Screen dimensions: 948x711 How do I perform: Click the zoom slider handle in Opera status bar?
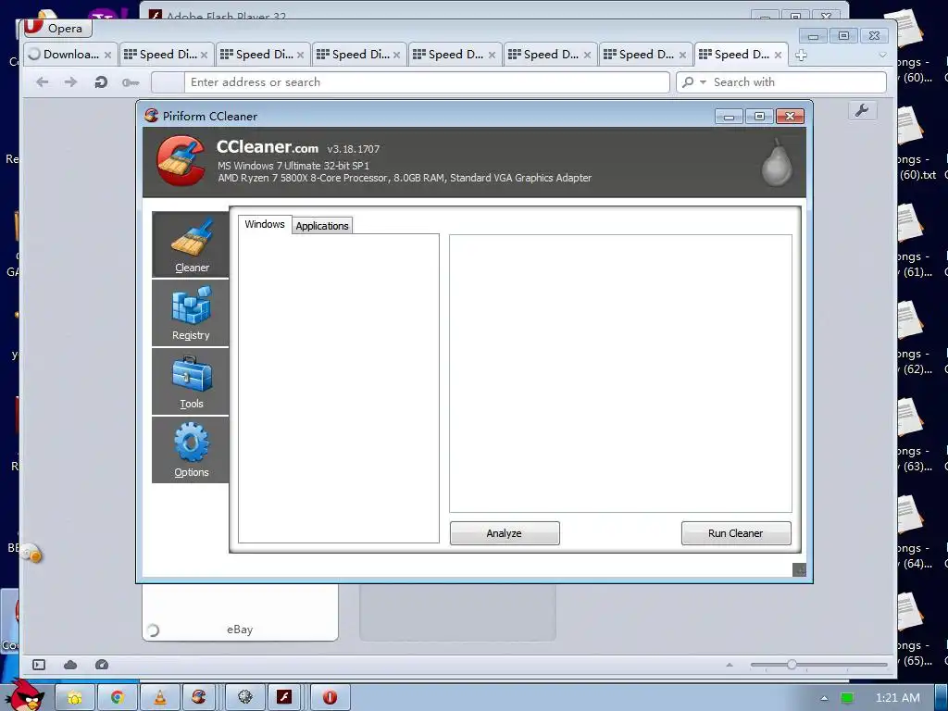[x=792, y=665]
